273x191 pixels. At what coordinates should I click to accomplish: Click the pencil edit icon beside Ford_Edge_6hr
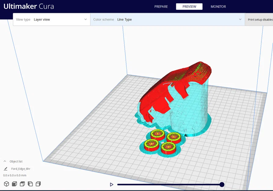tap(5, 169)
